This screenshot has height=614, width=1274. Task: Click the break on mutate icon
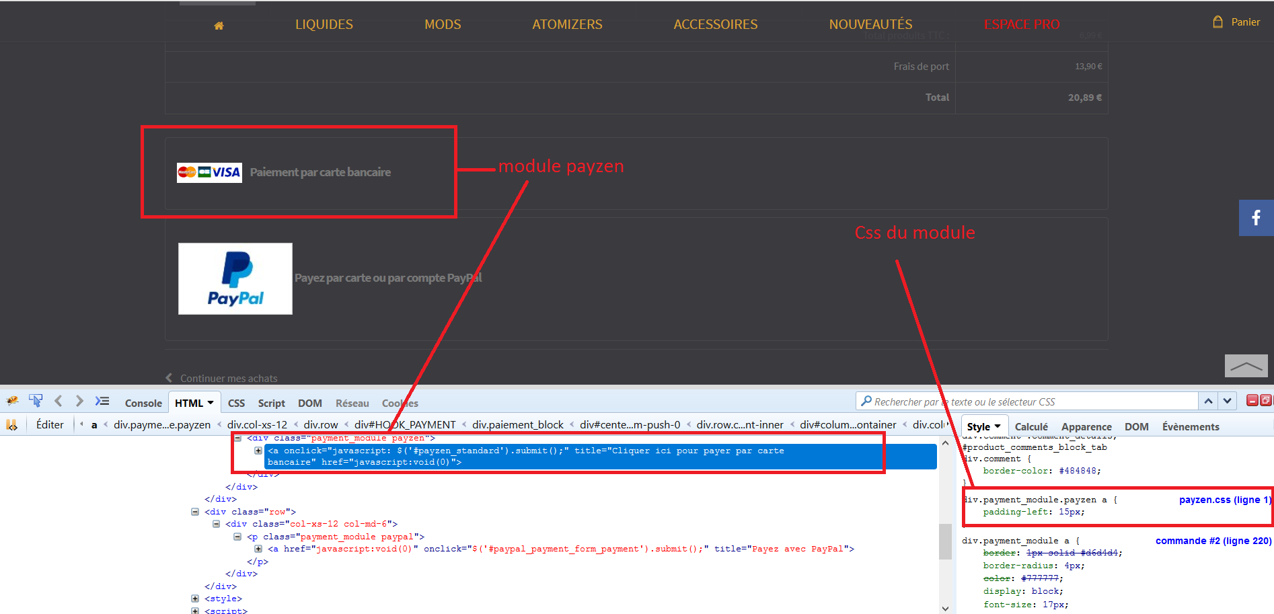pyautogui.click(x=12, y=424)
